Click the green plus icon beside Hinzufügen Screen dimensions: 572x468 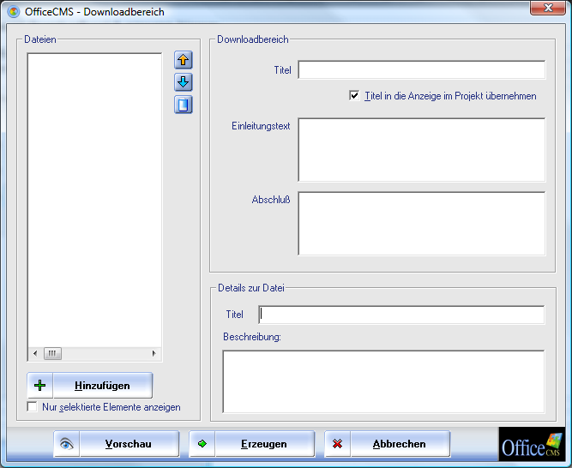point(39,385)
